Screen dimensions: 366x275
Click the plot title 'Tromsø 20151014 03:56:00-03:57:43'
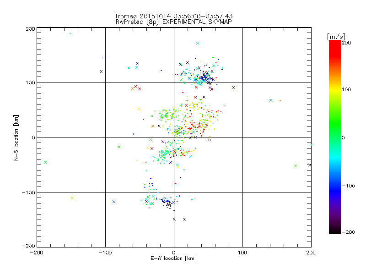click(173, 16)
